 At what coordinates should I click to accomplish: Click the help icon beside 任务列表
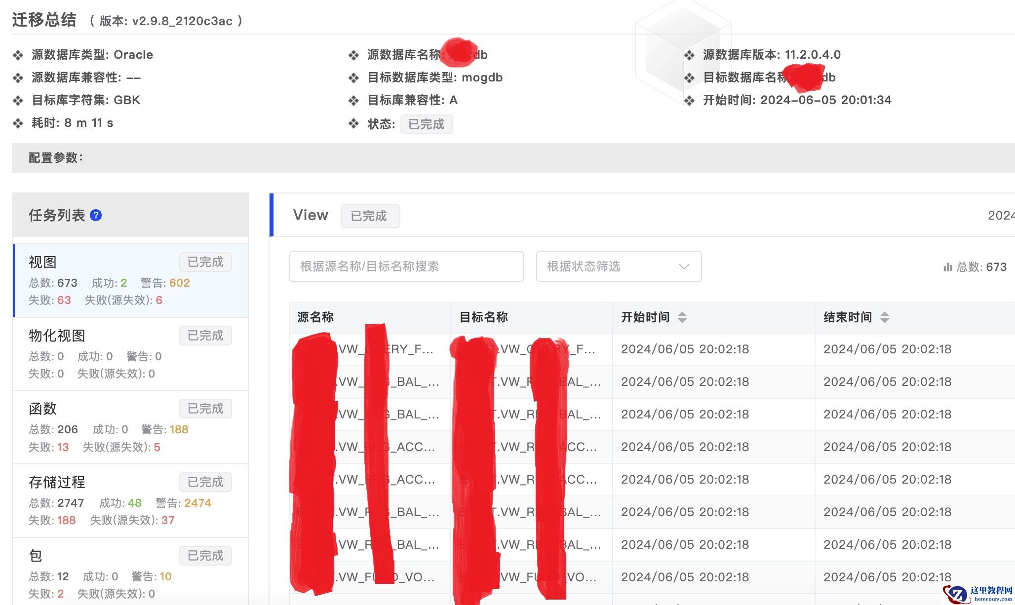click(97, 215)
